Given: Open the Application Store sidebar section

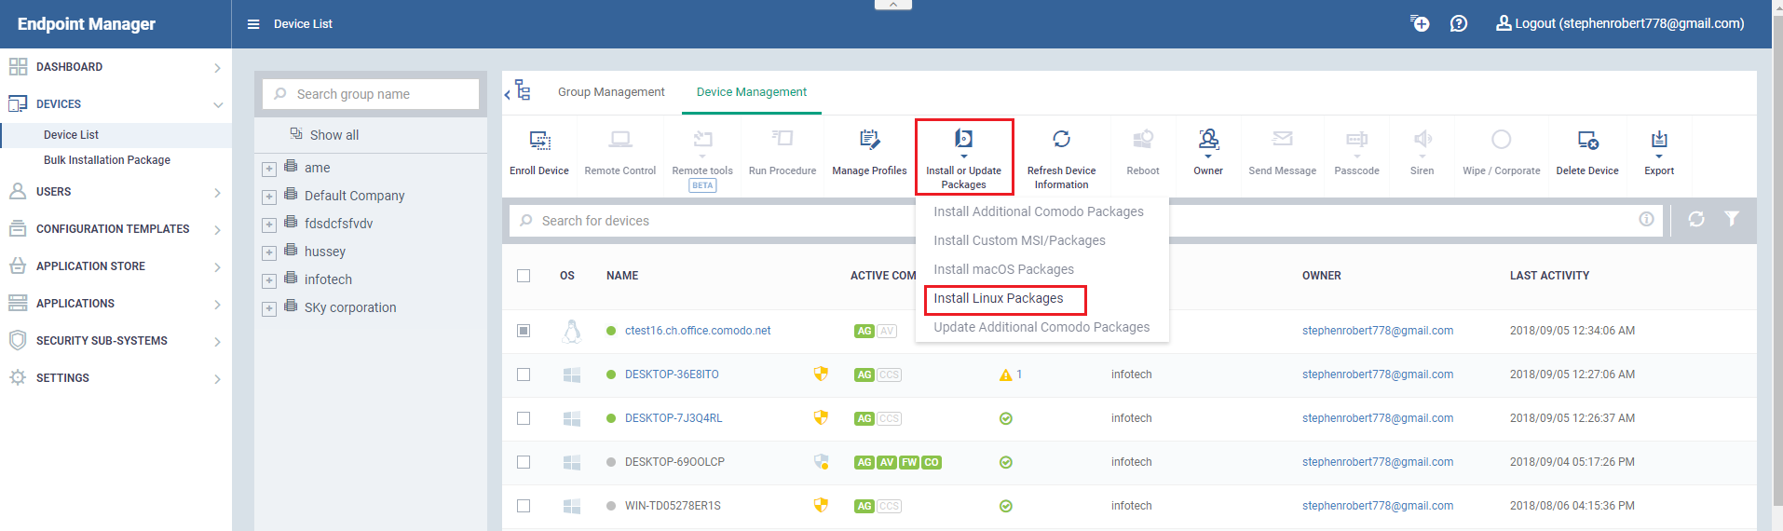Looking at the screenshot, I should (x=116, y=266).
